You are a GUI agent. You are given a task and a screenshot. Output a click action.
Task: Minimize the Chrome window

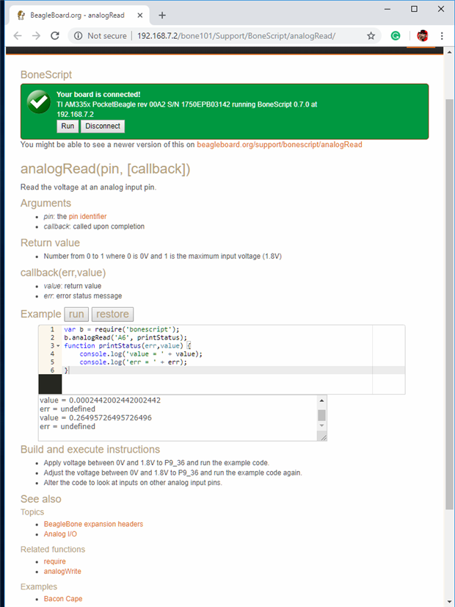[x=387, y=9]
